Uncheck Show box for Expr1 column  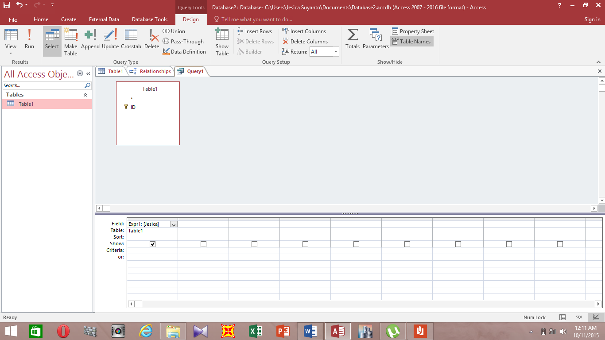tap(152, 244)
